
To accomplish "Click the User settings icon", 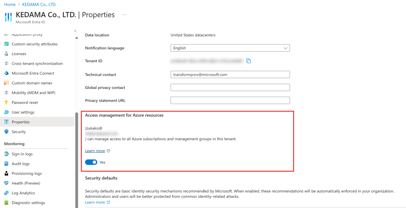I will click(6, 113).
